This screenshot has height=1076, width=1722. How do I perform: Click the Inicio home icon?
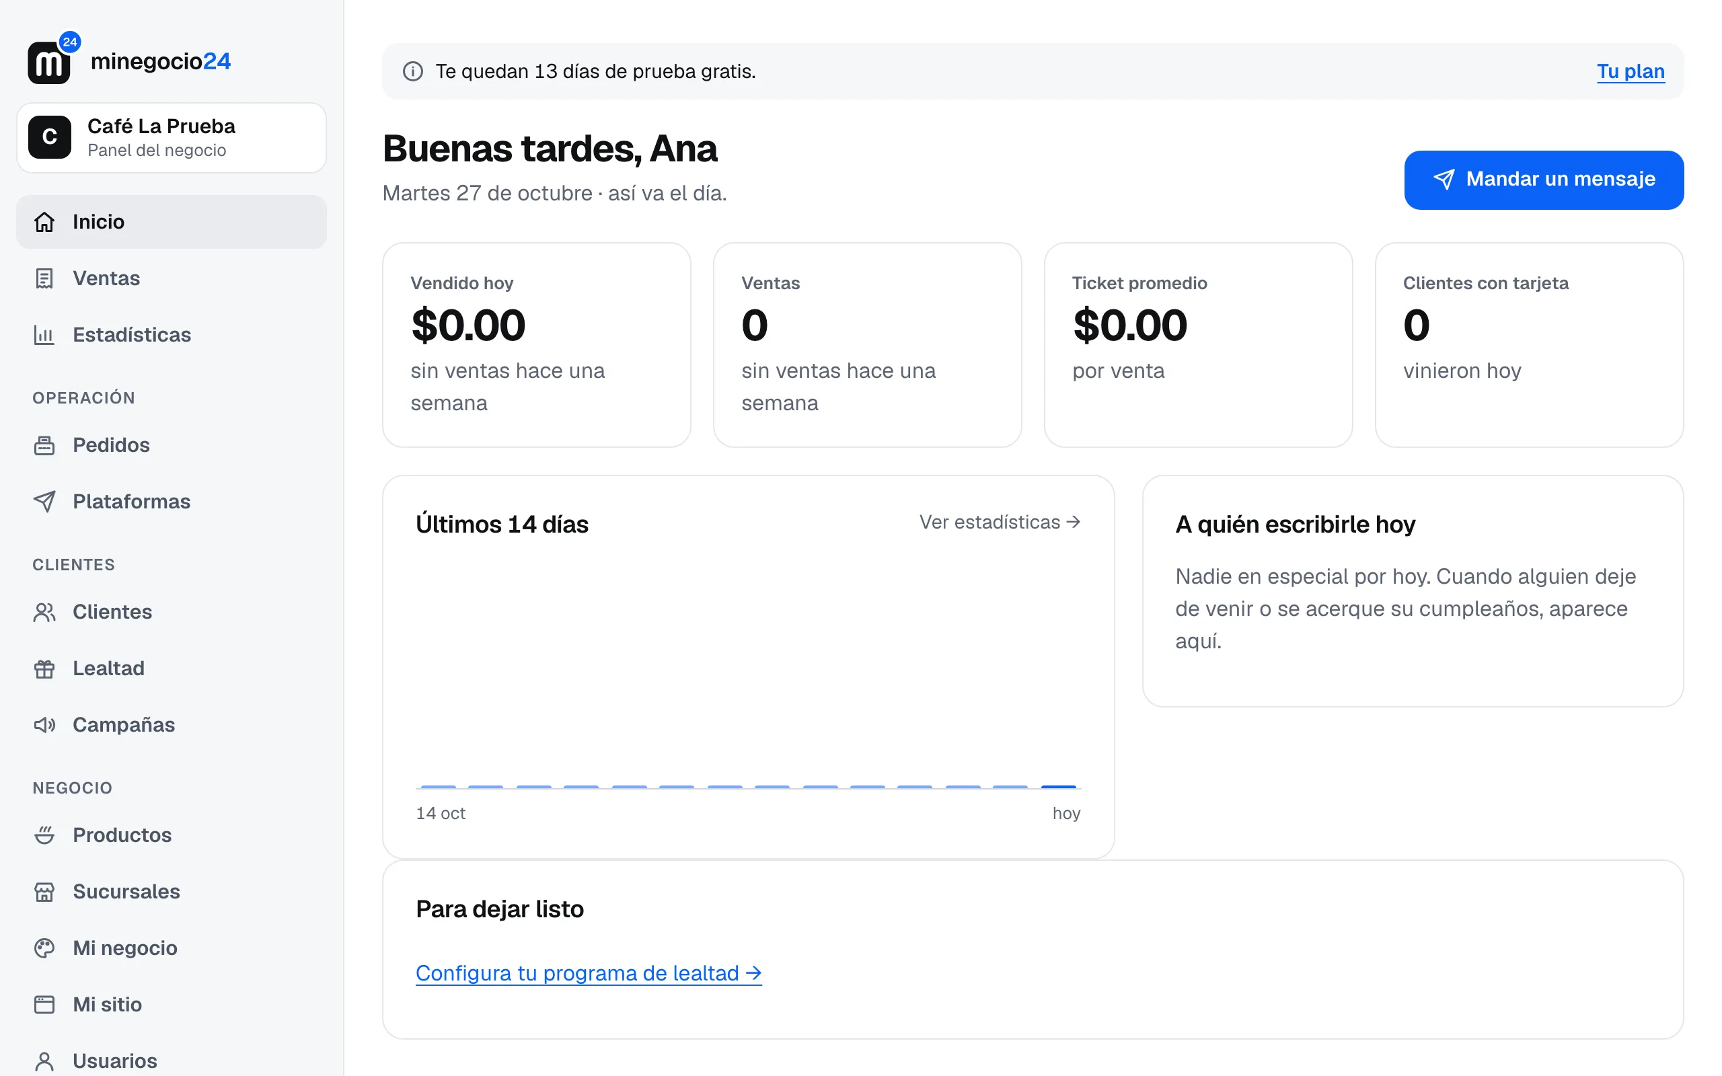44,222
